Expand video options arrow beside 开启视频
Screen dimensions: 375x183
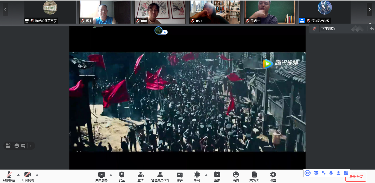[x=37, y=175]
